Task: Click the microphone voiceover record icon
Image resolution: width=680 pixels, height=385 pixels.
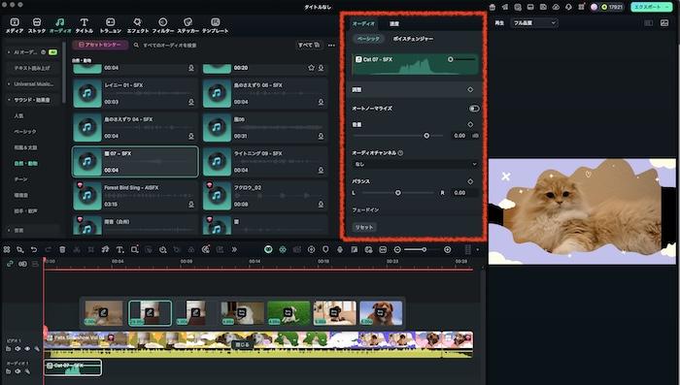Action: [x=340, y=249]
